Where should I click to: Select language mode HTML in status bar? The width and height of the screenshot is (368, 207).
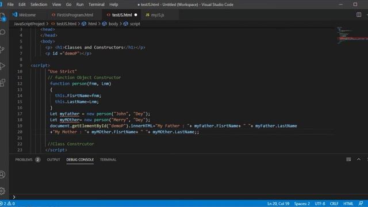tap(348, 204)
